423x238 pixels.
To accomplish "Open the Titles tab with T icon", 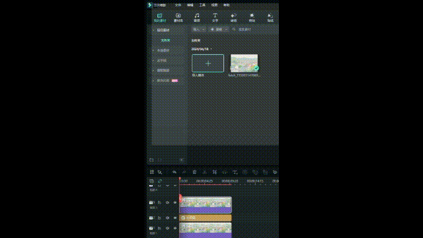I will coord(215,18).
